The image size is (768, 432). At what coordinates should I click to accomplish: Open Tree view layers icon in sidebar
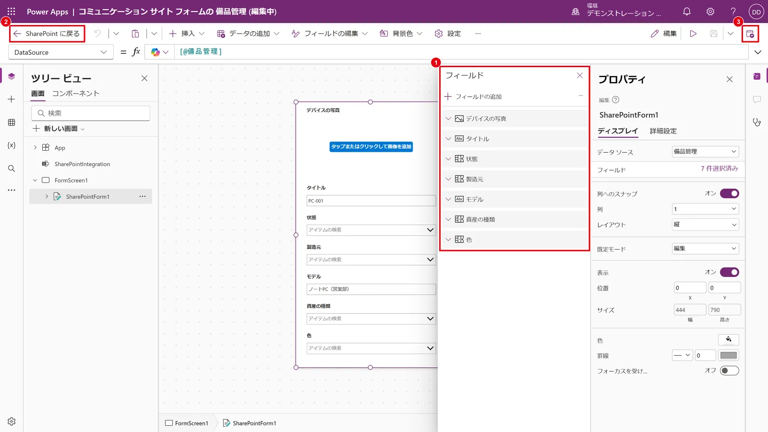click(x=12, y=76)
